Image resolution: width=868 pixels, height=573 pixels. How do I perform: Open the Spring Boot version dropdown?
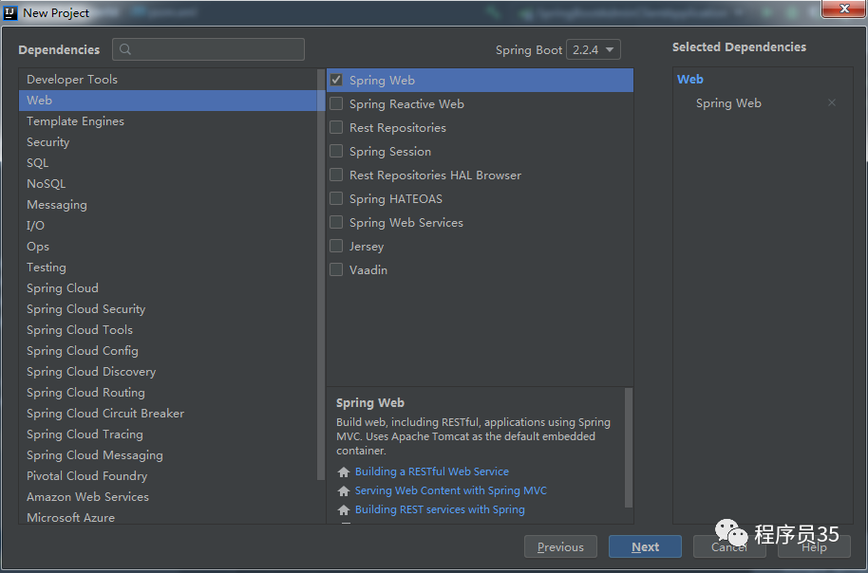[x=594, y=49]
